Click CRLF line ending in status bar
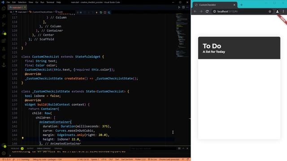 (x=111, y=159)
